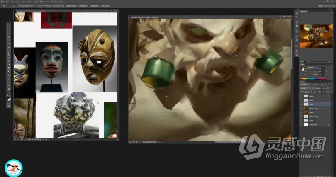Select the Dodge tool

click(x=9, y=71)
